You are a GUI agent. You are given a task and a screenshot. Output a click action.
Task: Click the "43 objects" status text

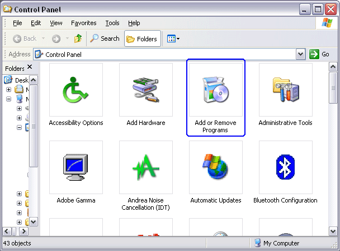pyautogui.click(x=17, y=243)
